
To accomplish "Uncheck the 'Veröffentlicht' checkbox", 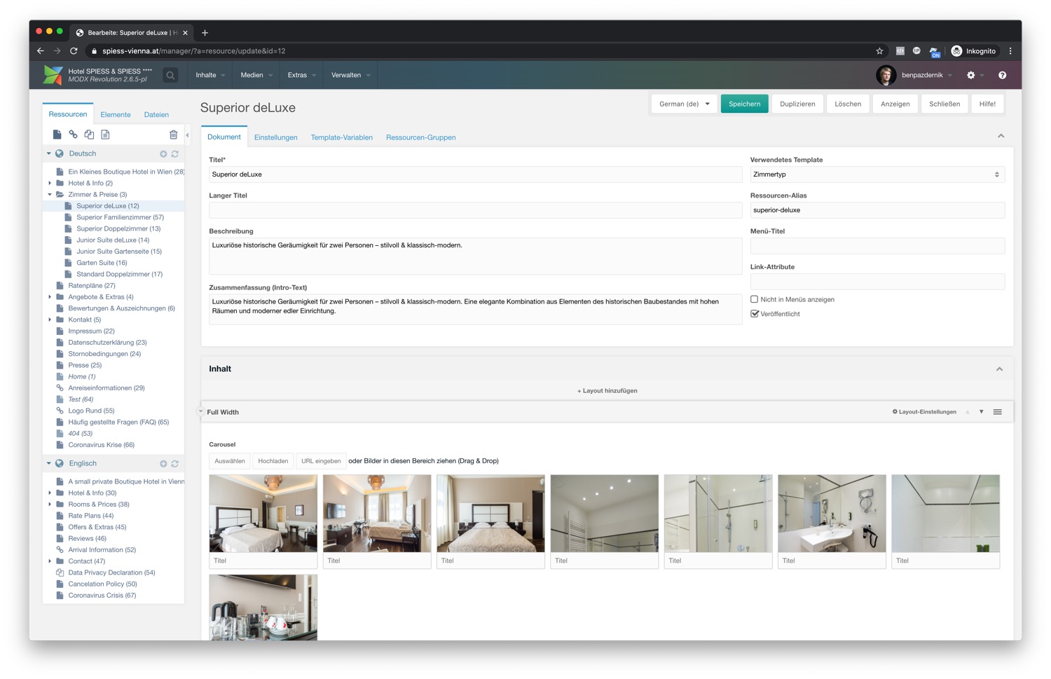I will (x=755, y=314).
